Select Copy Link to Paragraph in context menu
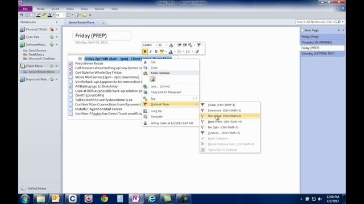Viewport: 364px width, 204px height. (171, 92)
